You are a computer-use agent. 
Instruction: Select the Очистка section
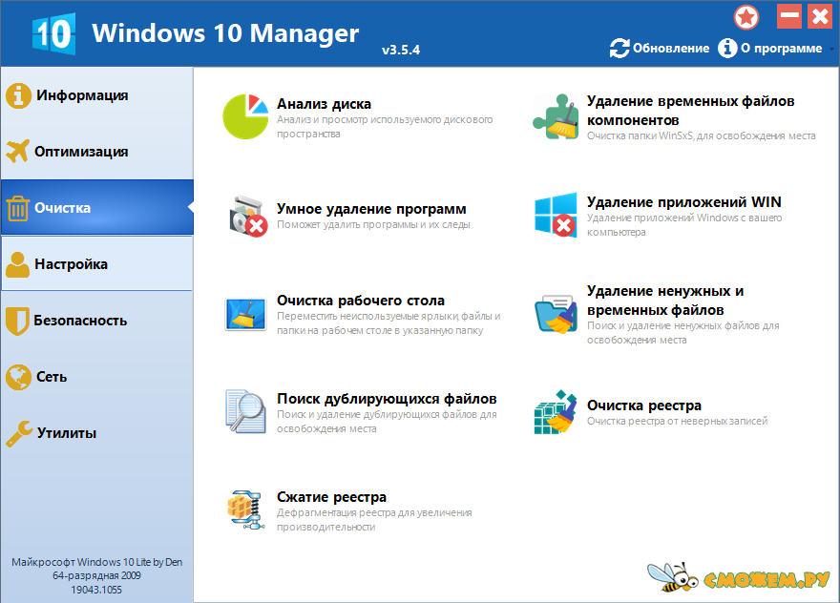(97, 208)
